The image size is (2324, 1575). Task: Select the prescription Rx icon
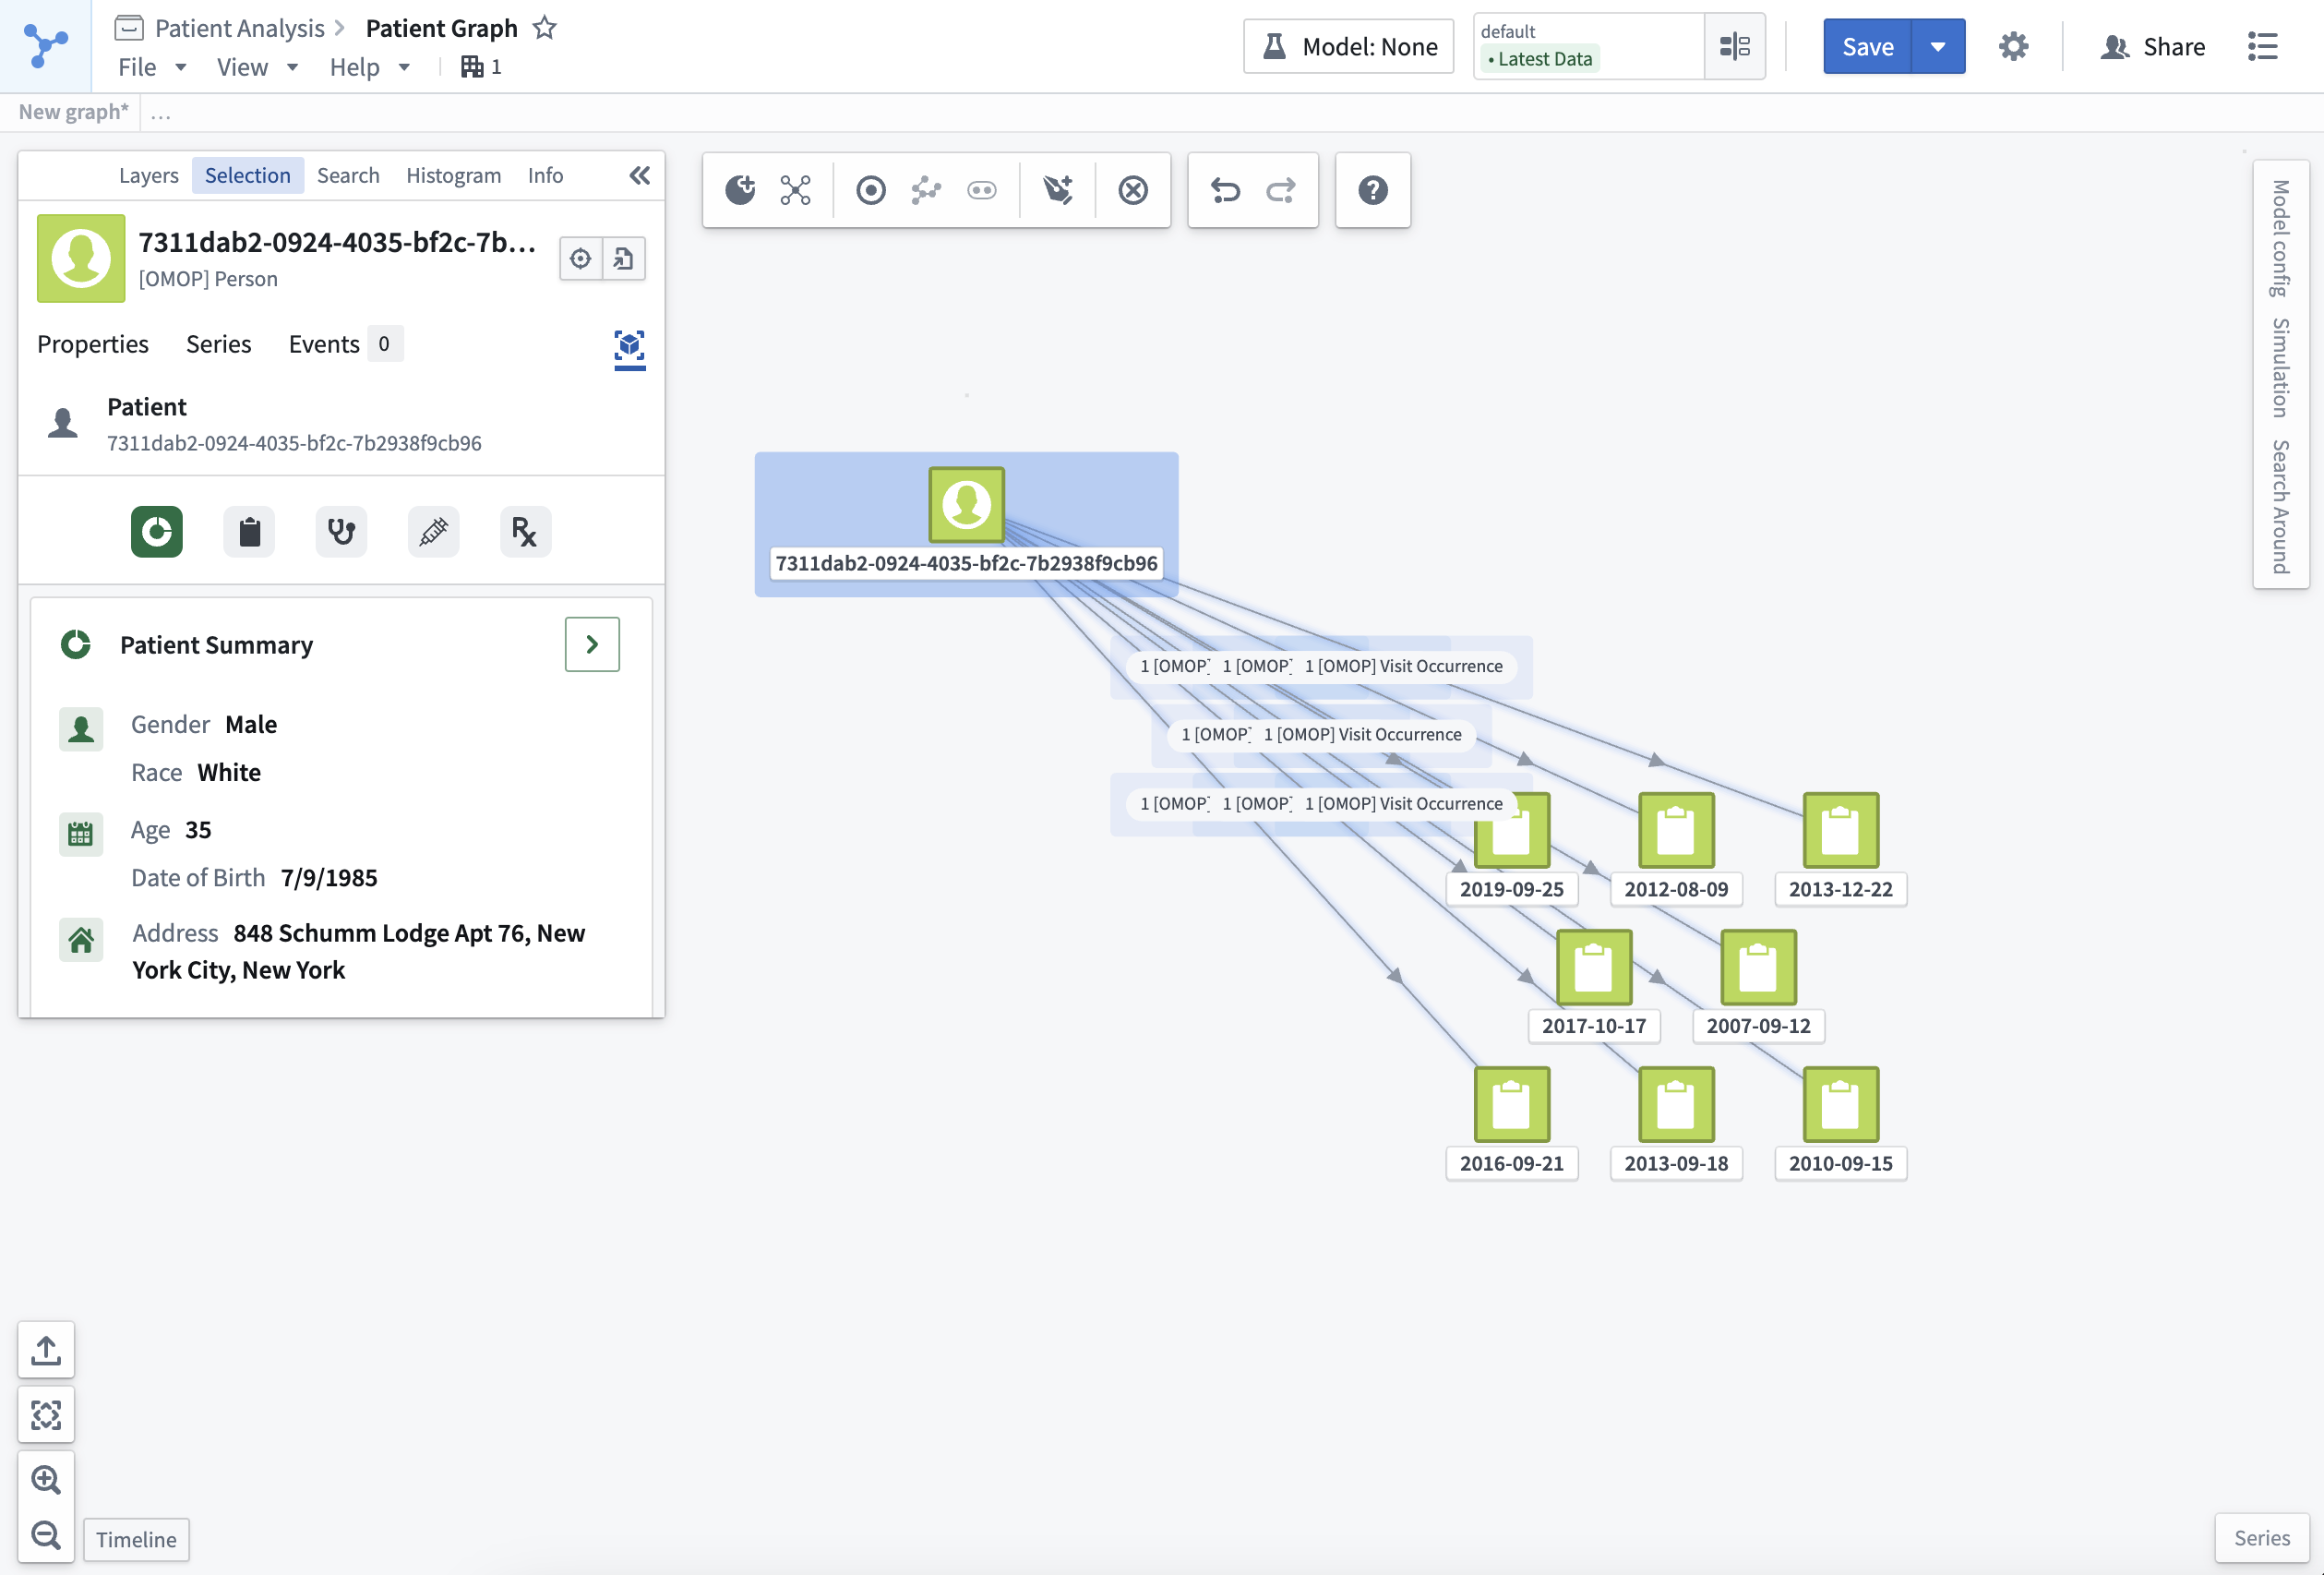(x=525, y=531)
